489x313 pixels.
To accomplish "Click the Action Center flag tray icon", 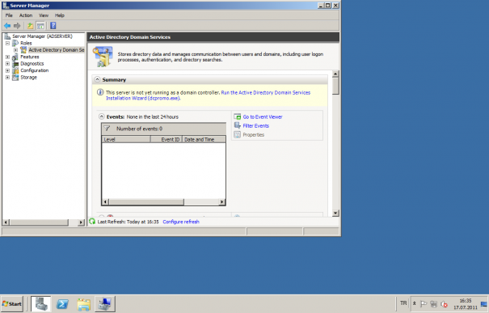I will click(424, 303).
